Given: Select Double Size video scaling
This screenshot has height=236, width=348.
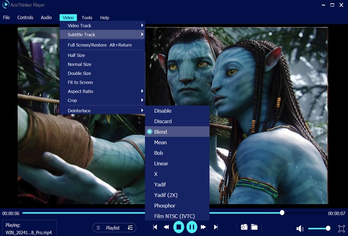Looking at the screenshot, I should (102, 73).
